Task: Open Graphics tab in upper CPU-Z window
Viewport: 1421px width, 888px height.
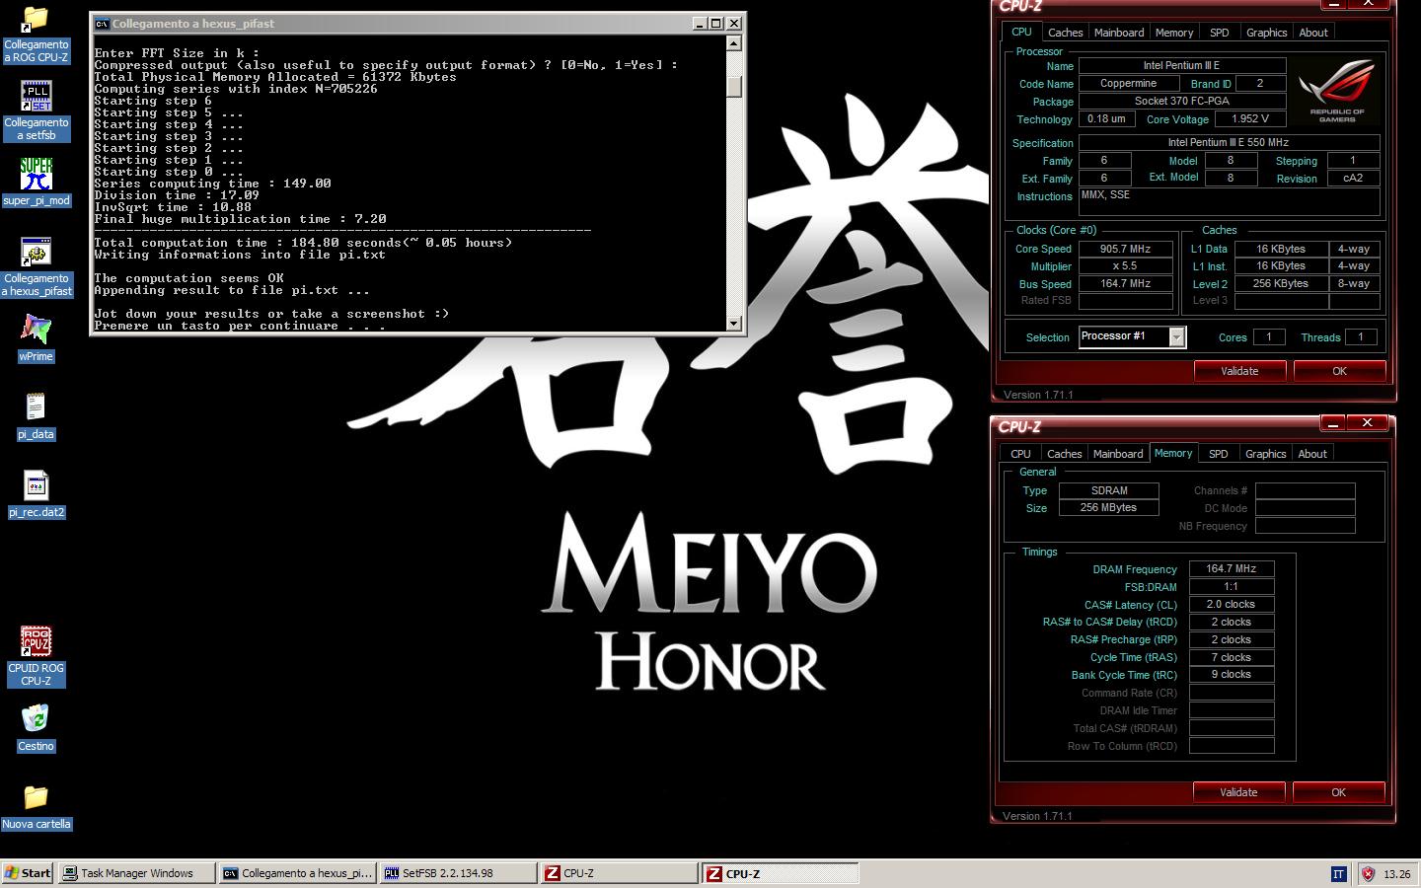Action: coord(1266,33)
